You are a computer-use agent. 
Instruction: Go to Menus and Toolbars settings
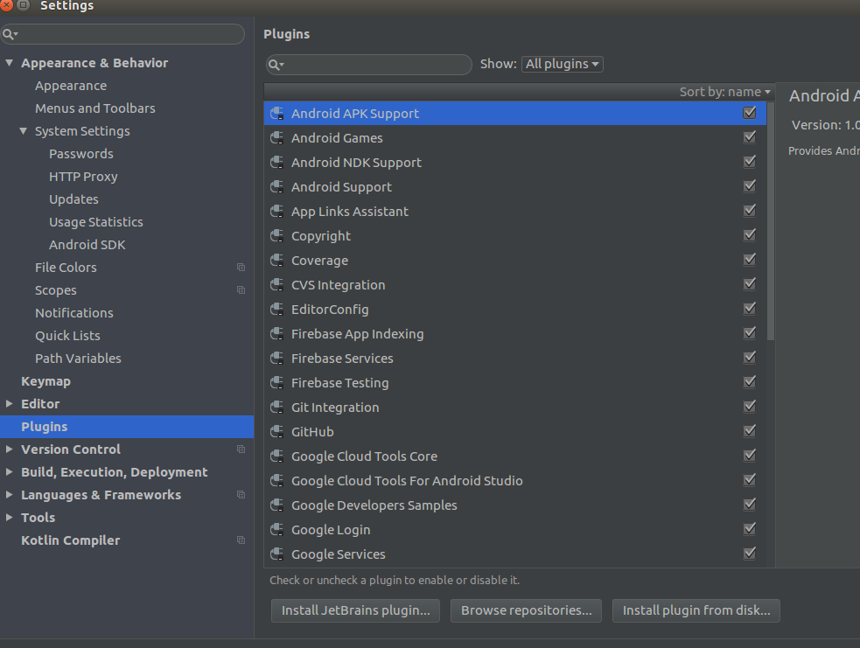(94, 108)
